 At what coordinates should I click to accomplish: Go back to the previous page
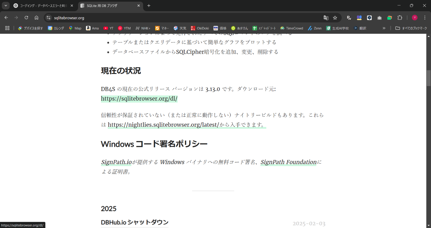(x=6, y=17)
